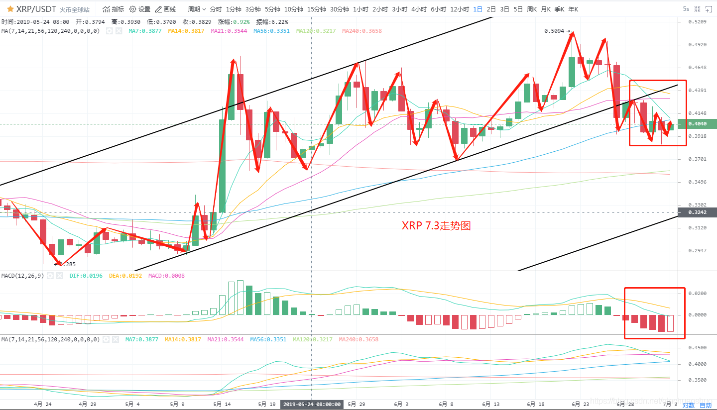Image resolution: width=717 pixels, height=410 pixels.
Task: Open the 设置 chart settings
Action: pyautogui.click(x=139, y=9)
